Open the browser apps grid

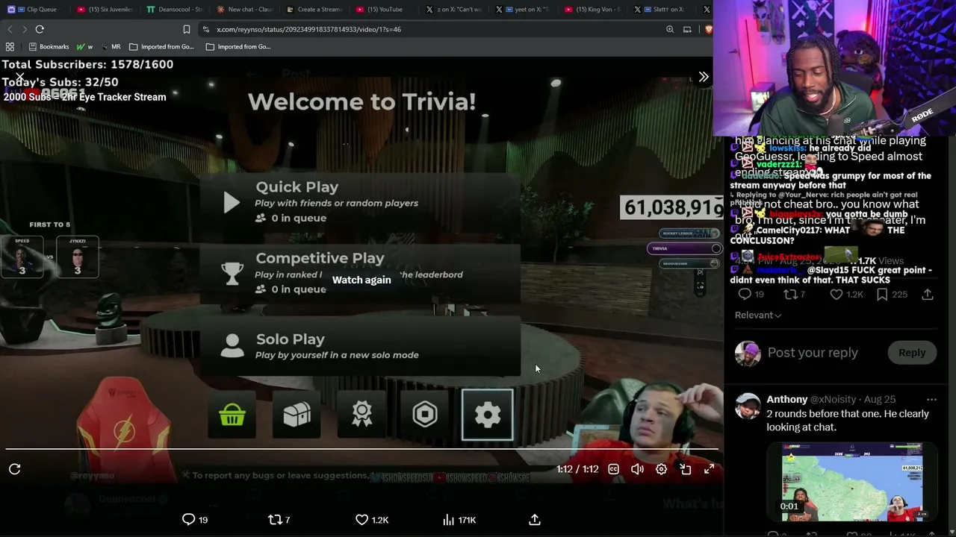(x=10, y=46)
